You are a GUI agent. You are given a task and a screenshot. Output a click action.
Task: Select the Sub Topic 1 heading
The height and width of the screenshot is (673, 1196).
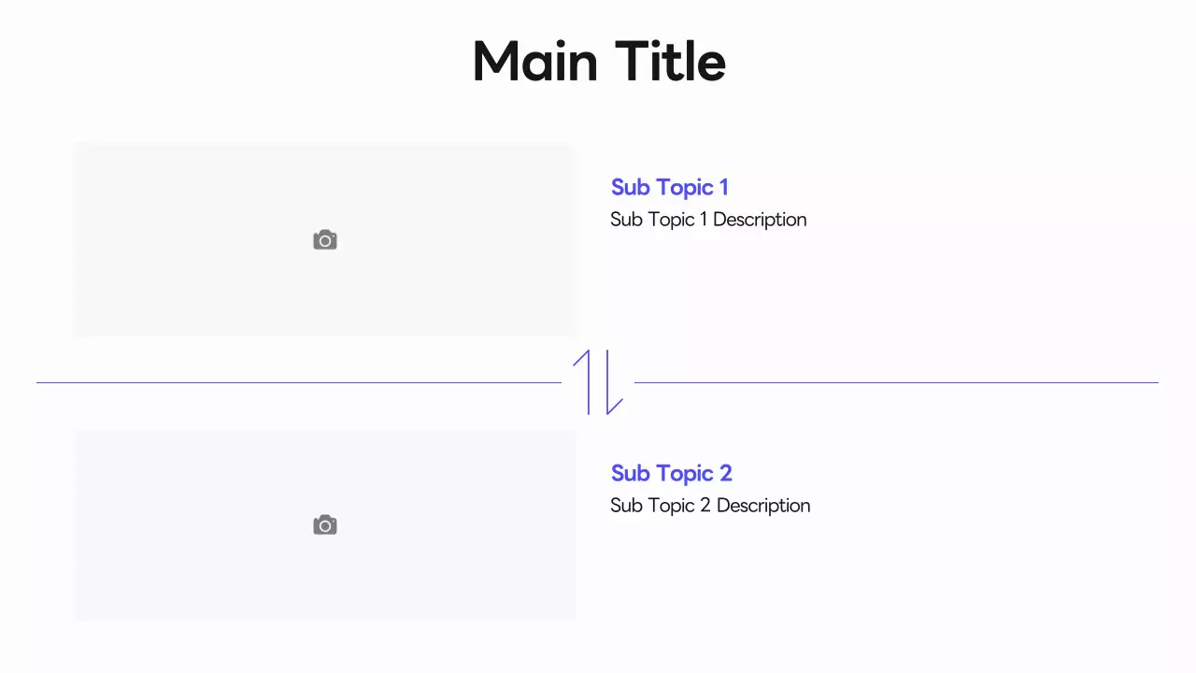pyautogui.click(x=669, y=187)
